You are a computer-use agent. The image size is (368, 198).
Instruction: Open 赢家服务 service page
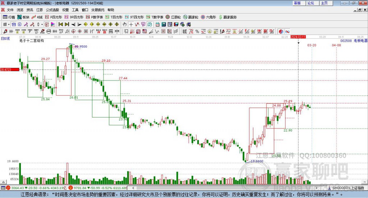tap(228, 17)
